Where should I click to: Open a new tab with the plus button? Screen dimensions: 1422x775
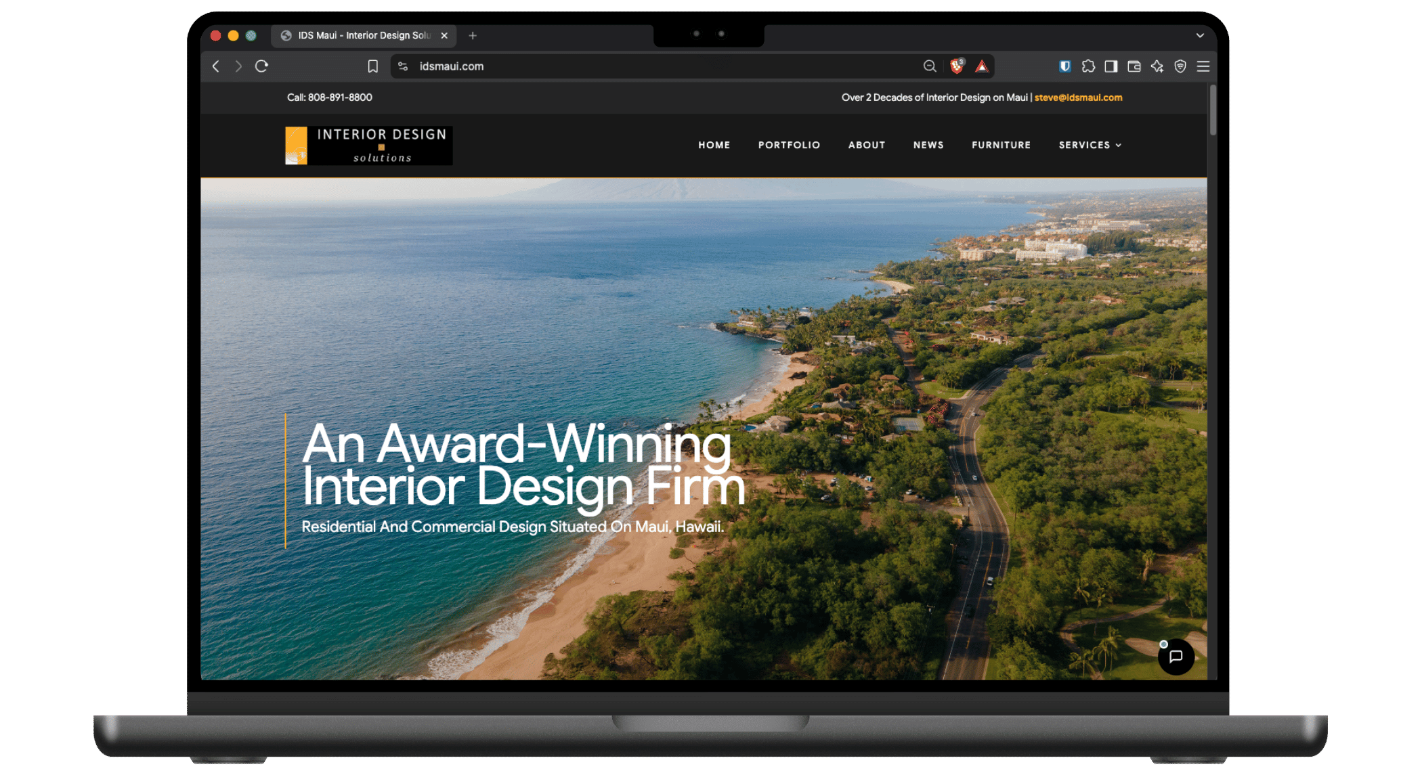click(x=473, y=35)
